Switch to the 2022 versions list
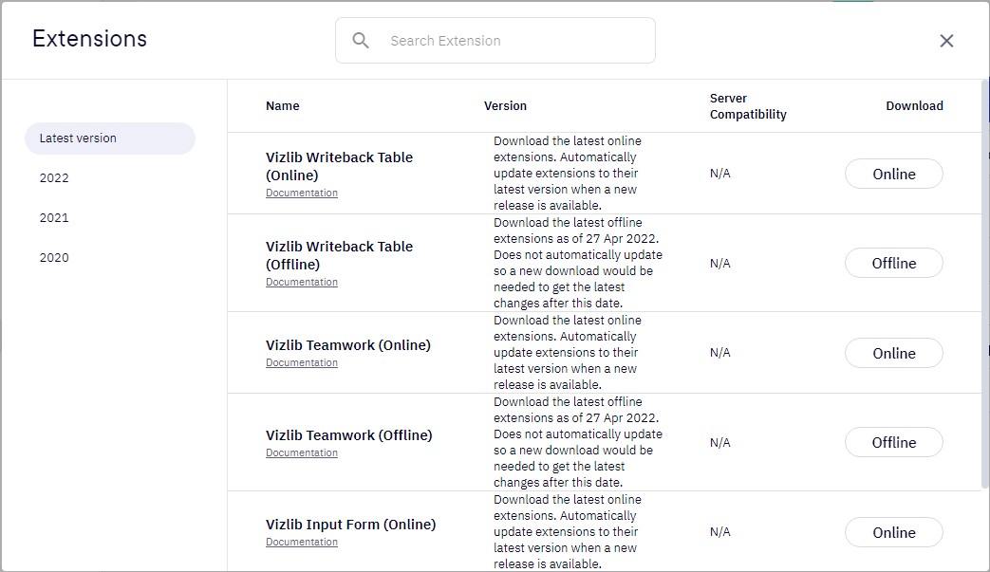The image size is (990, 572). (54, 177)
